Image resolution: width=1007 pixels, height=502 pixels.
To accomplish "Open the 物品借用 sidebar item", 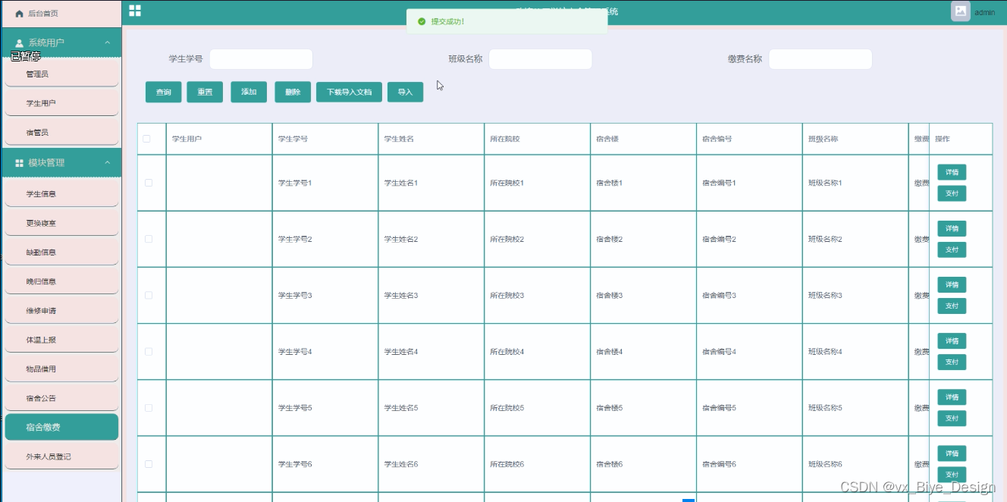I will (x=61, y=369).
